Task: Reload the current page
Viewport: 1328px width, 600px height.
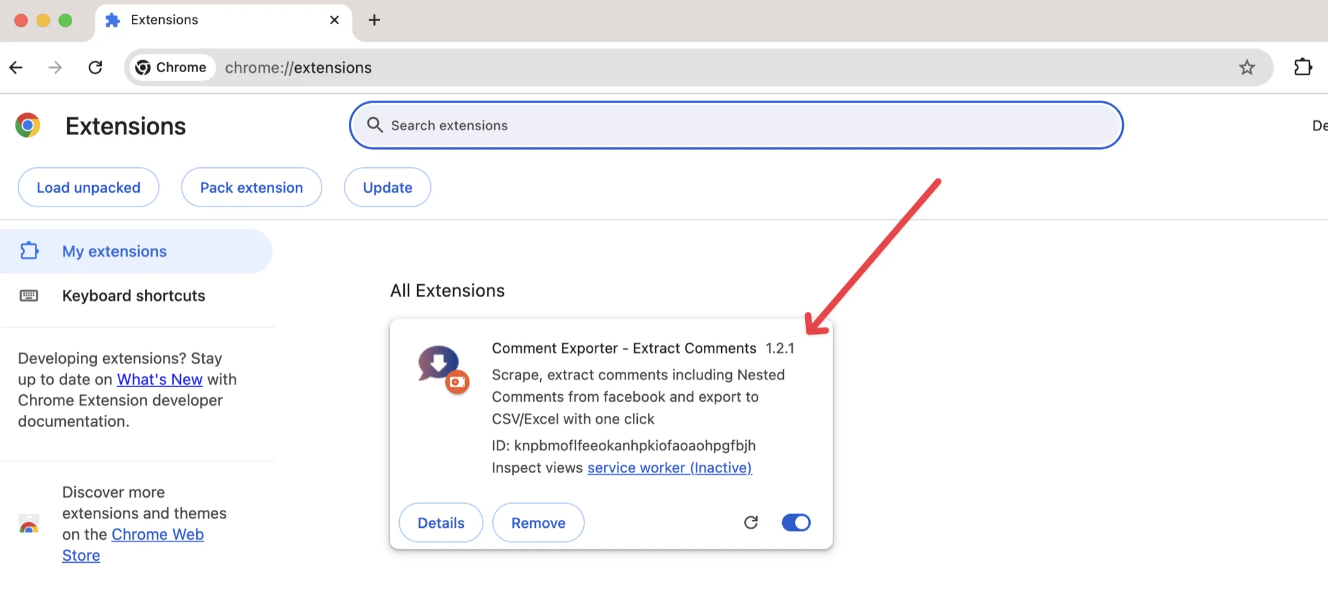Action: point(95,67)
